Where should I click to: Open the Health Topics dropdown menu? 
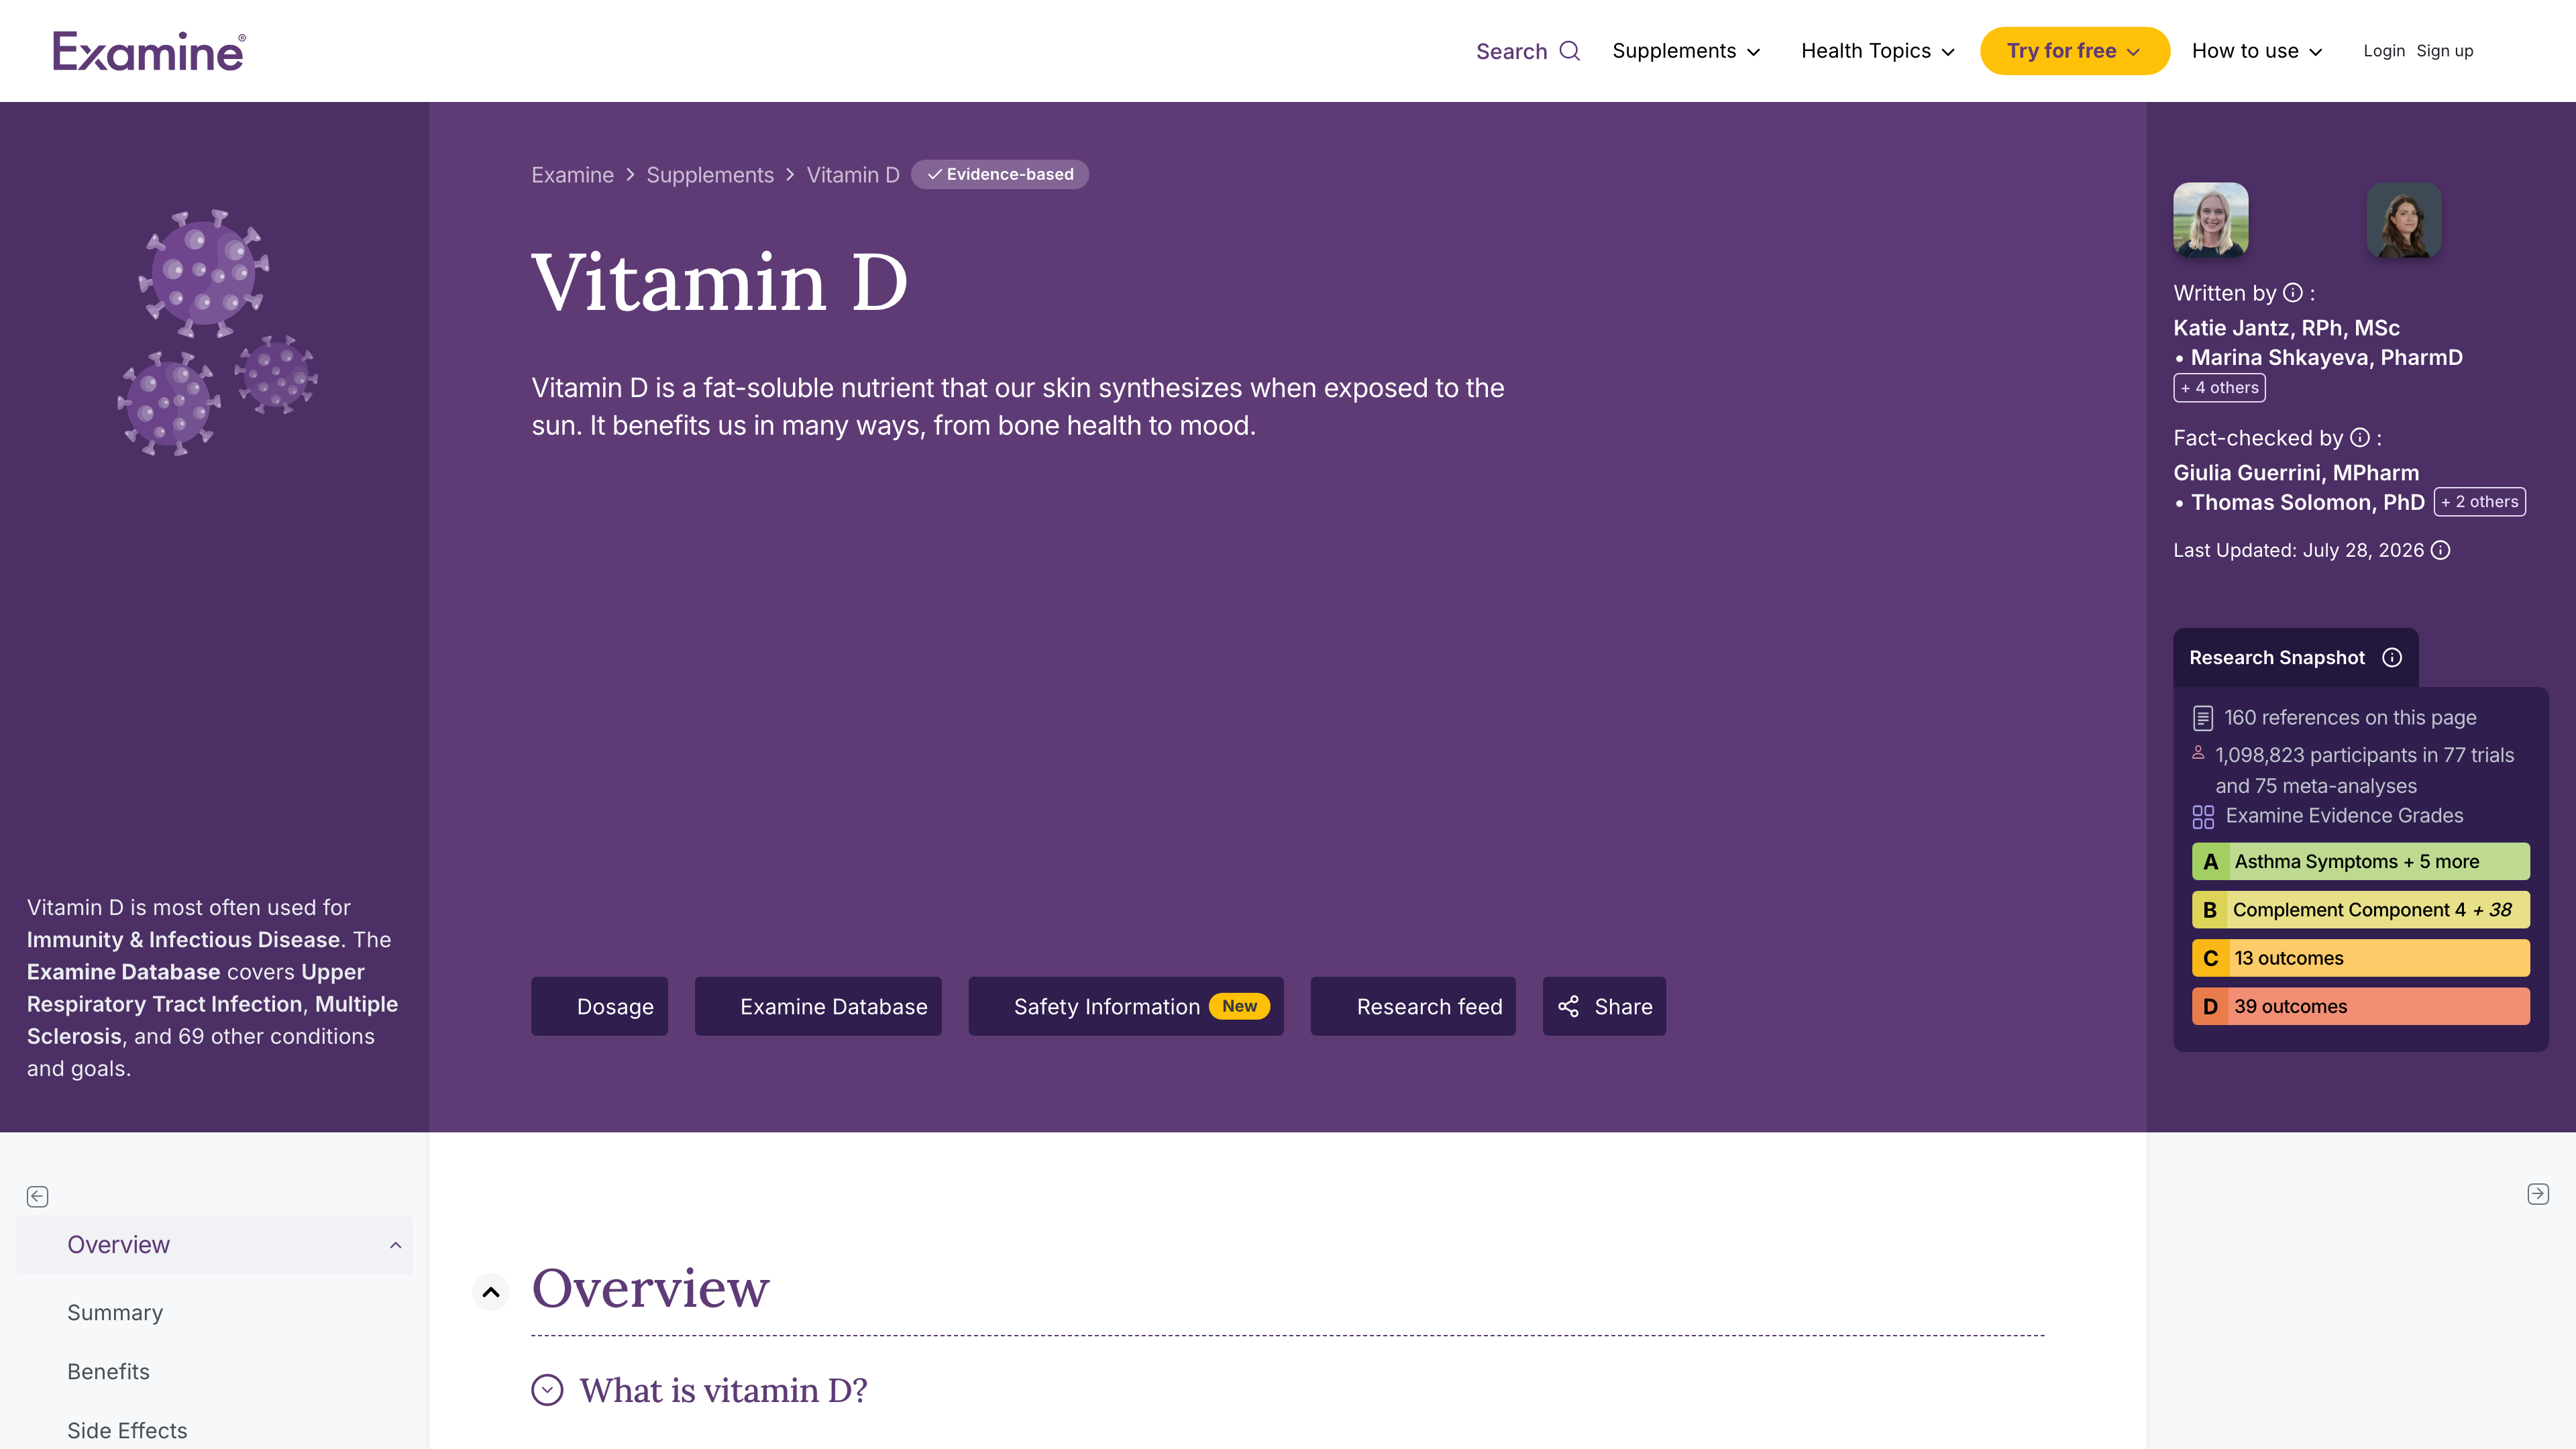(1877, 51)
